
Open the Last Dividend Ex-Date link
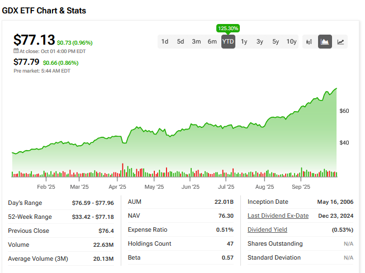coord(278,216)
